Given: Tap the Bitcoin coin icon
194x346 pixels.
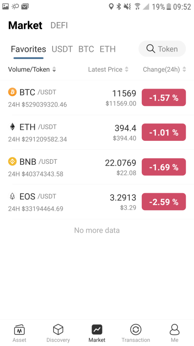Looking at the screenshot, I should (x=12, y=92).
